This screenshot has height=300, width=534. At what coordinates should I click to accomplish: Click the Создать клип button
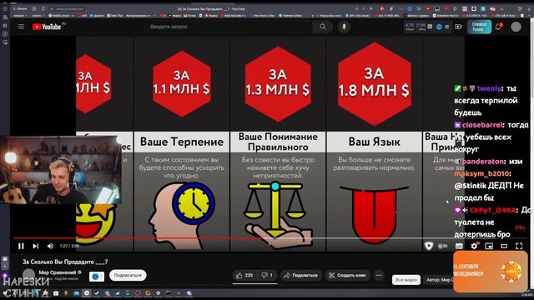pyautogui.click(x=347, y=275)
